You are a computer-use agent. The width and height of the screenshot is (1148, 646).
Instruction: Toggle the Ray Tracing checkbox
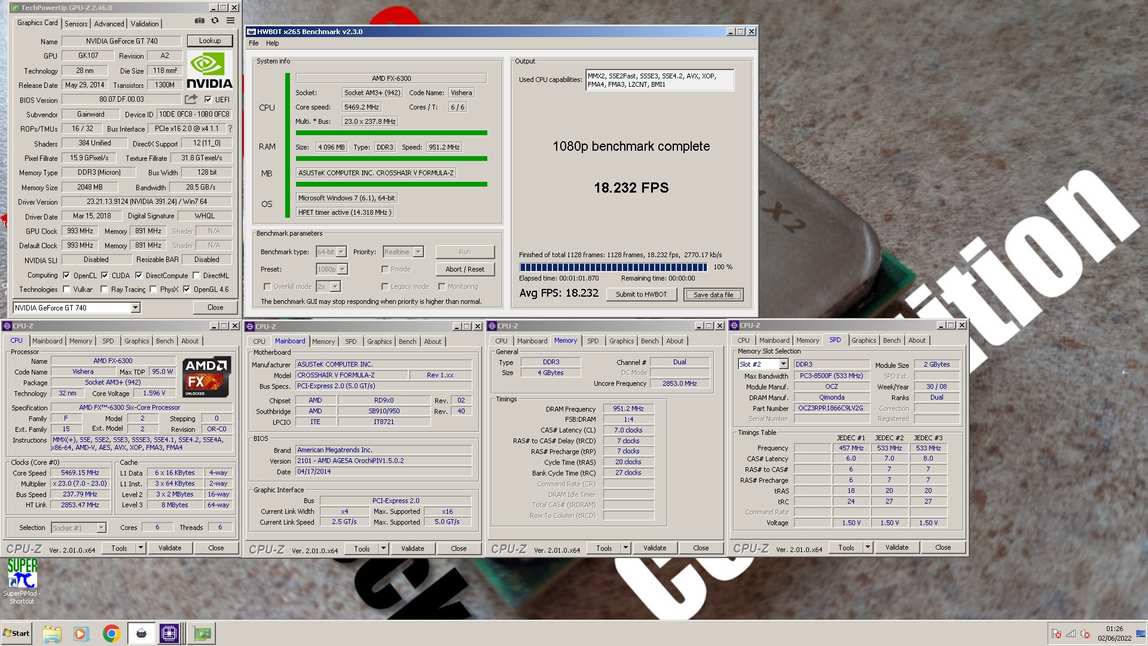[x=104, y=290]
